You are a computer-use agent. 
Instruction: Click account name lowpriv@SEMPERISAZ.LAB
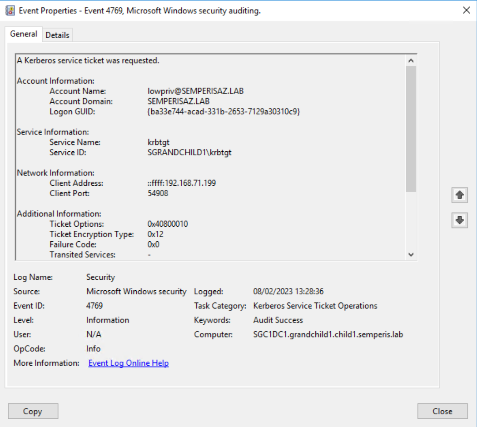196,91
